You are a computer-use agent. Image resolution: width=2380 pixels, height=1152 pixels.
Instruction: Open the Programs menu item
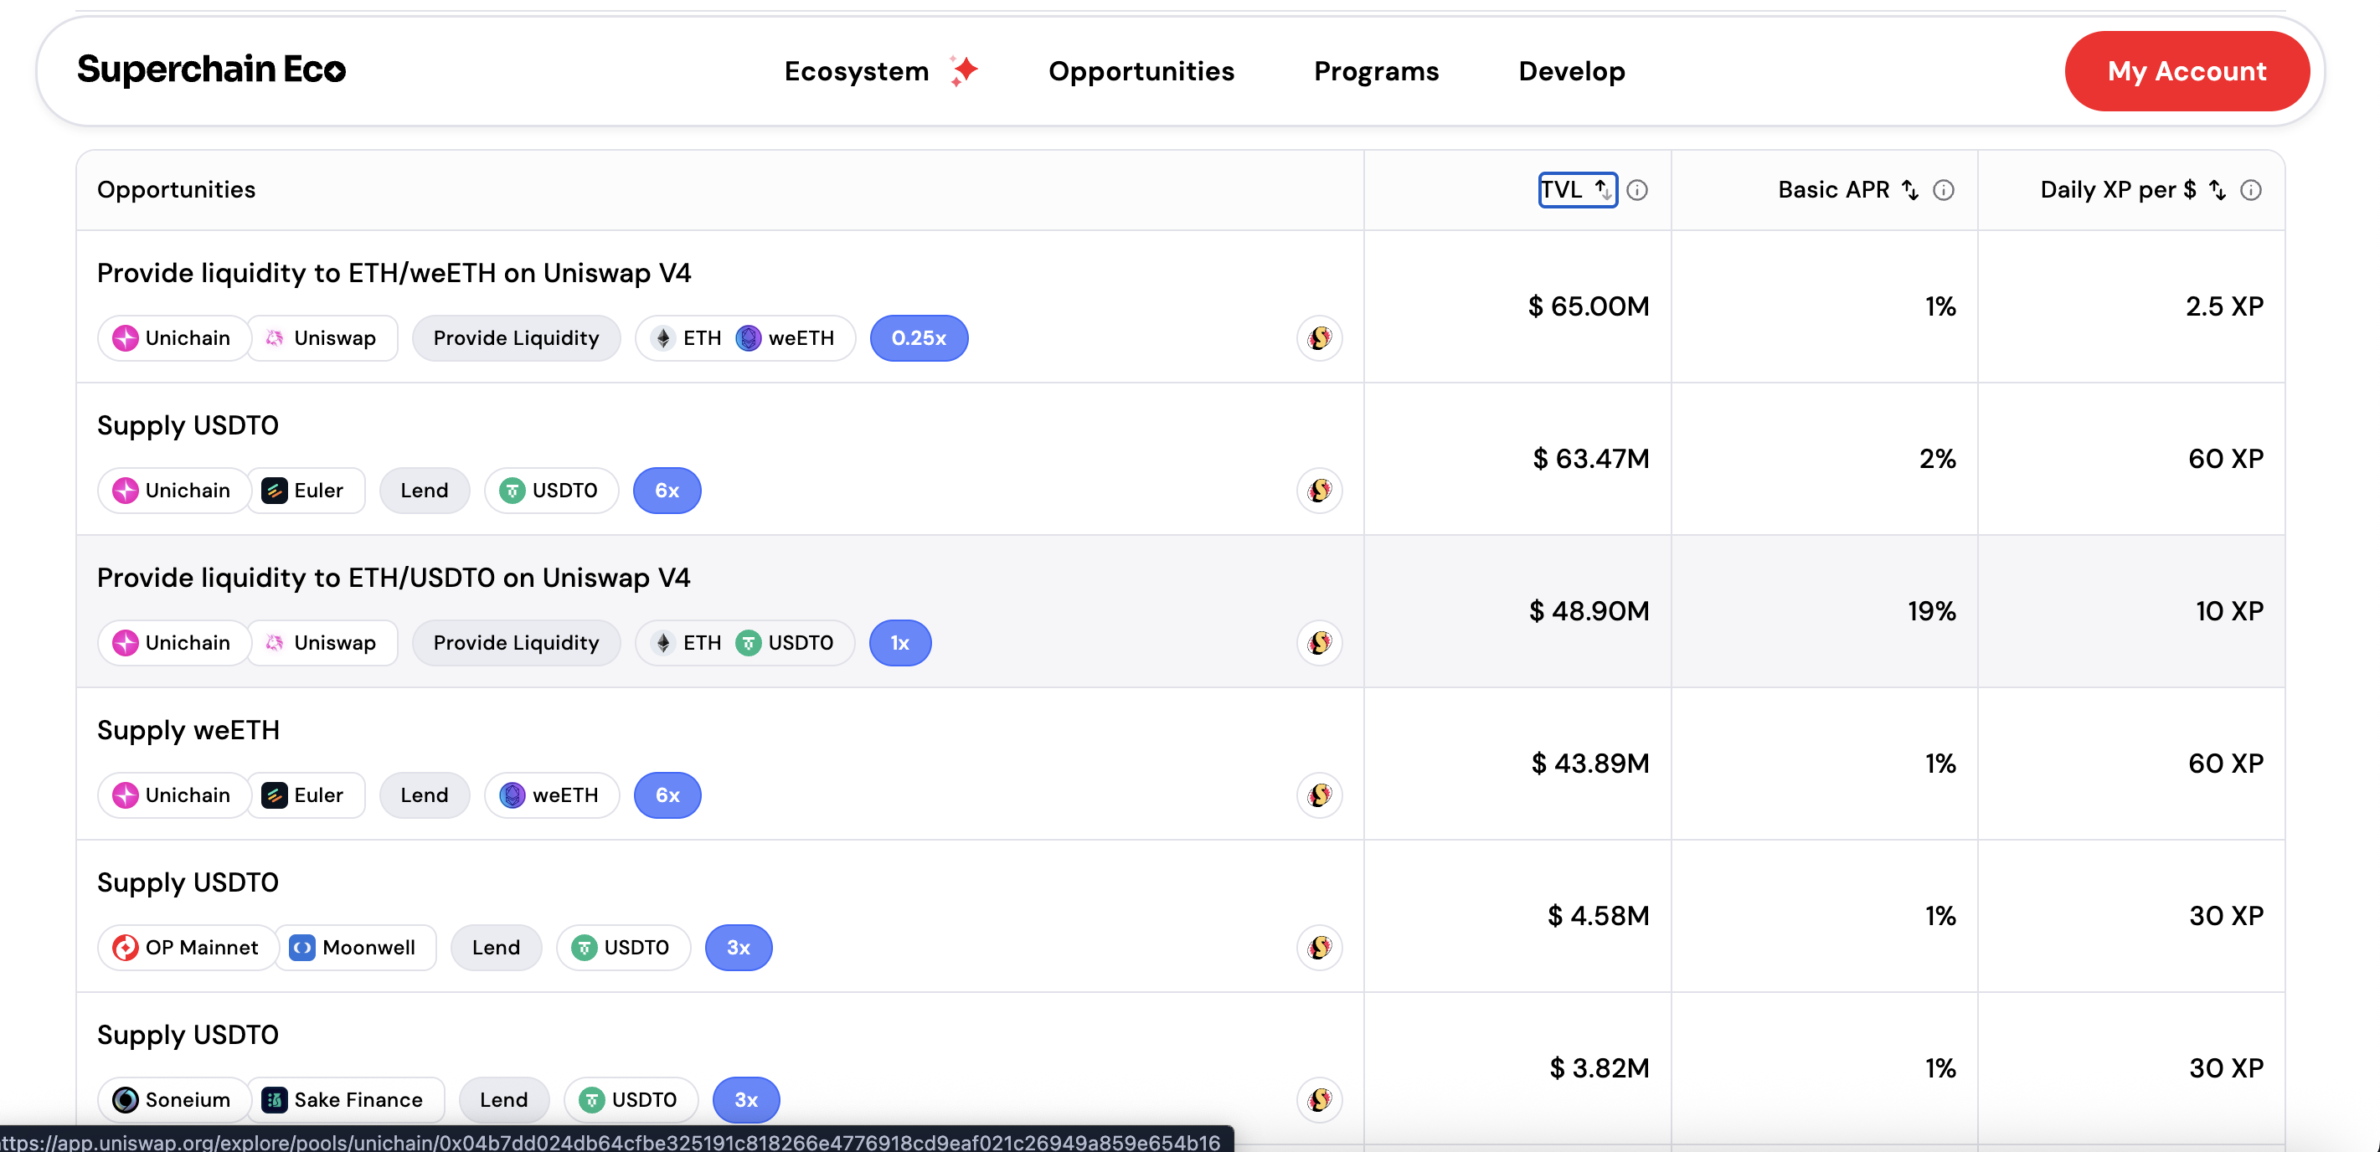(x=1376, y=71)
